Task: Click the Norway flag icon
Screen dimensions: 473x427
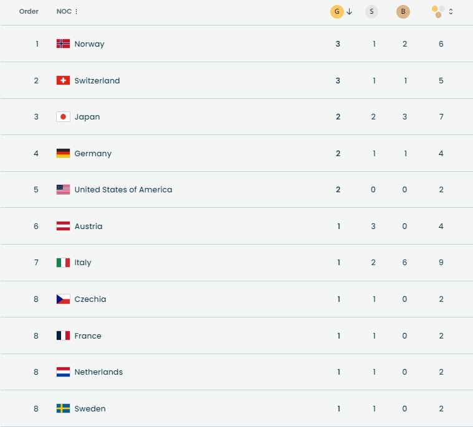Action: [x=63, y=44]
